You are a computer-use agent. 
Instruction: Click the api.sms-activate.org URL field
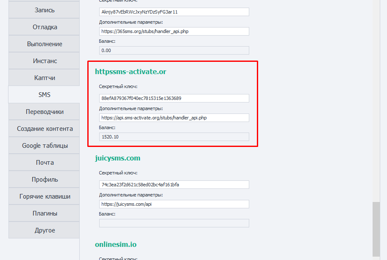174,118
